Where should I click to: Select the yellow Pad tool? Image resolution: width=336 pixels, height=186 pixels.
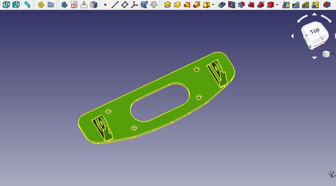(x=167, y=5)
